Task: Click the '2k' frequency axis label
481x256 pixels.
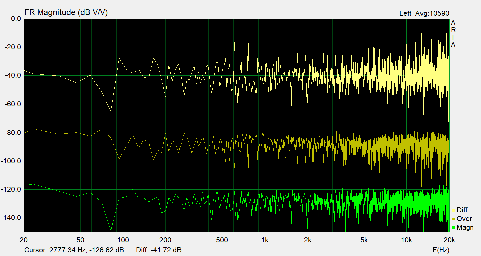Action: click(308, 240)
